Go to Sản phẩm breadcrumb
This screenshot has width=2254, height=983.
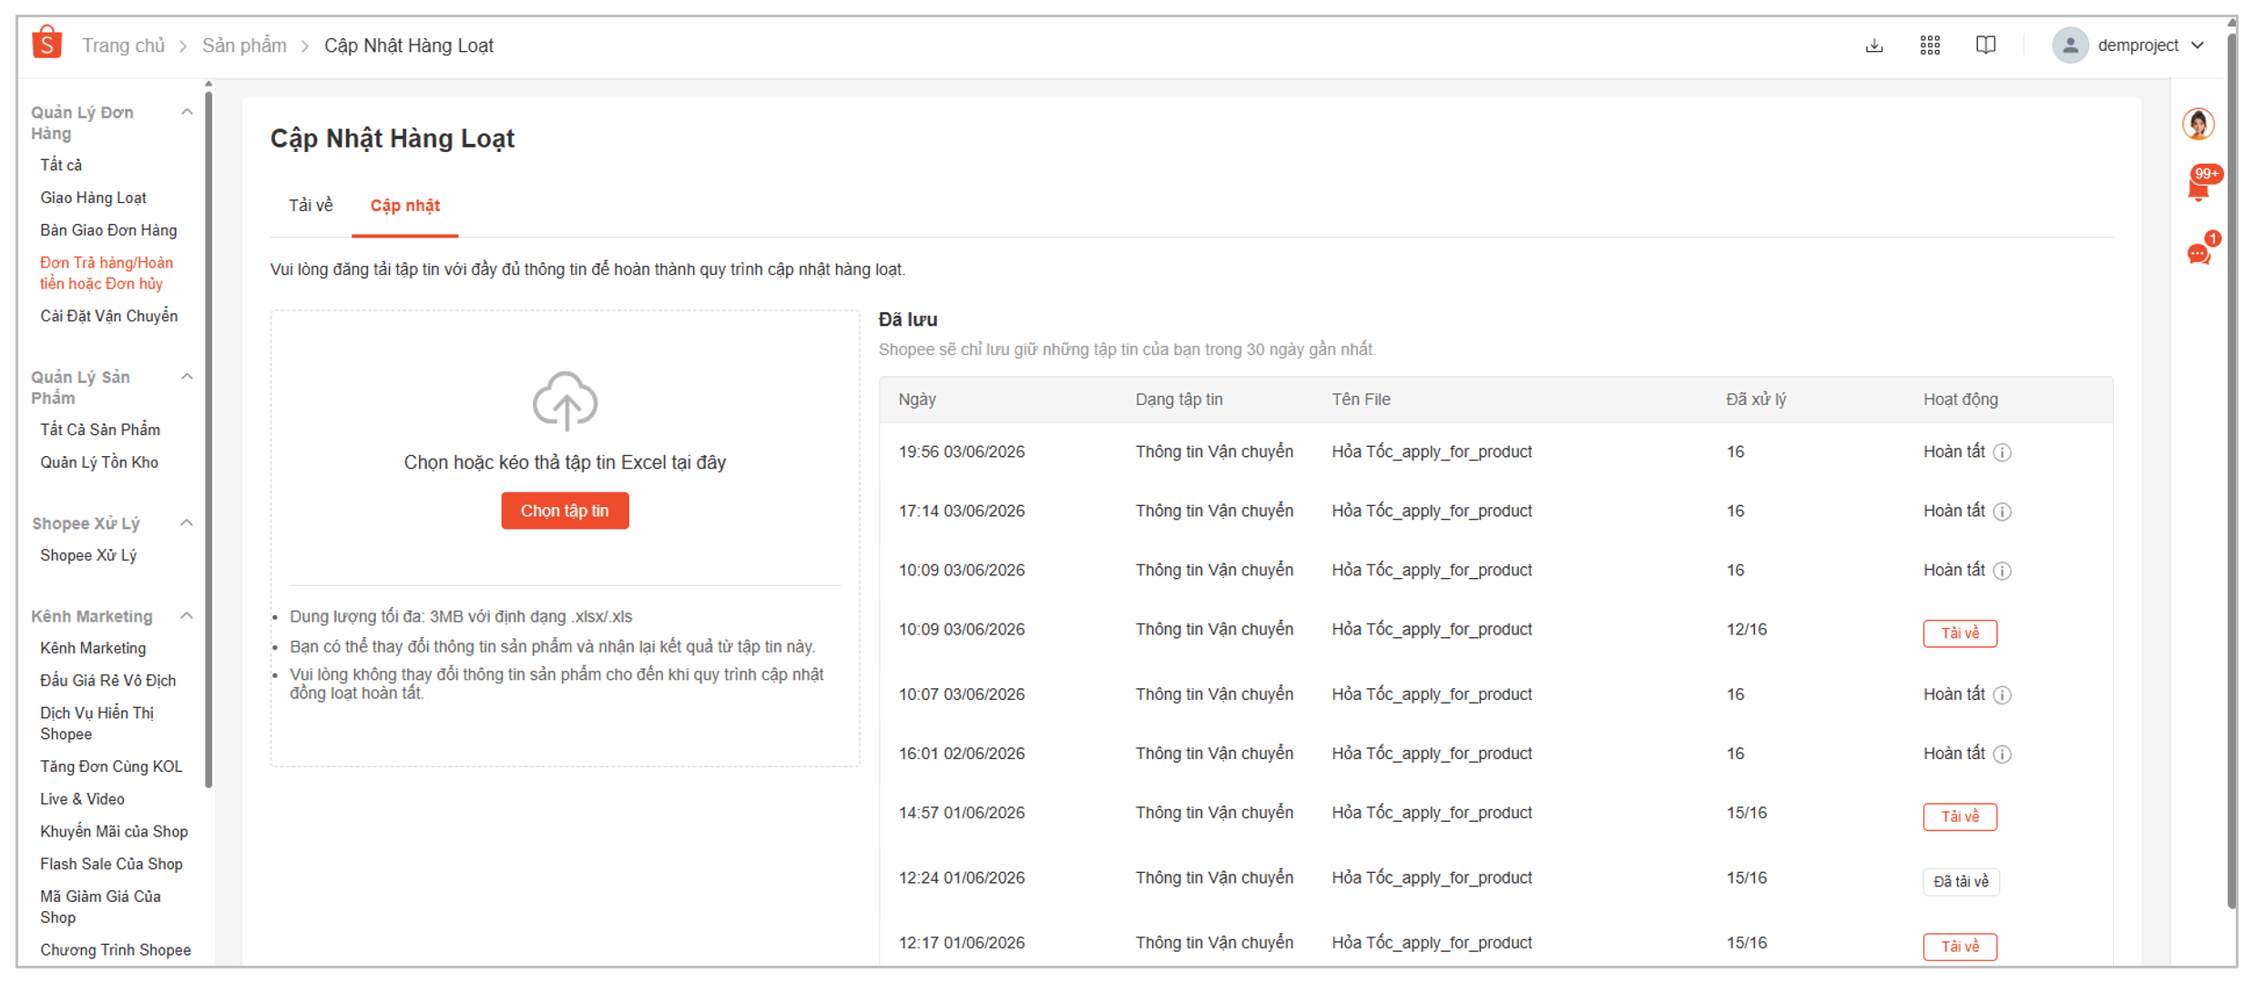(x=244, y=46)
